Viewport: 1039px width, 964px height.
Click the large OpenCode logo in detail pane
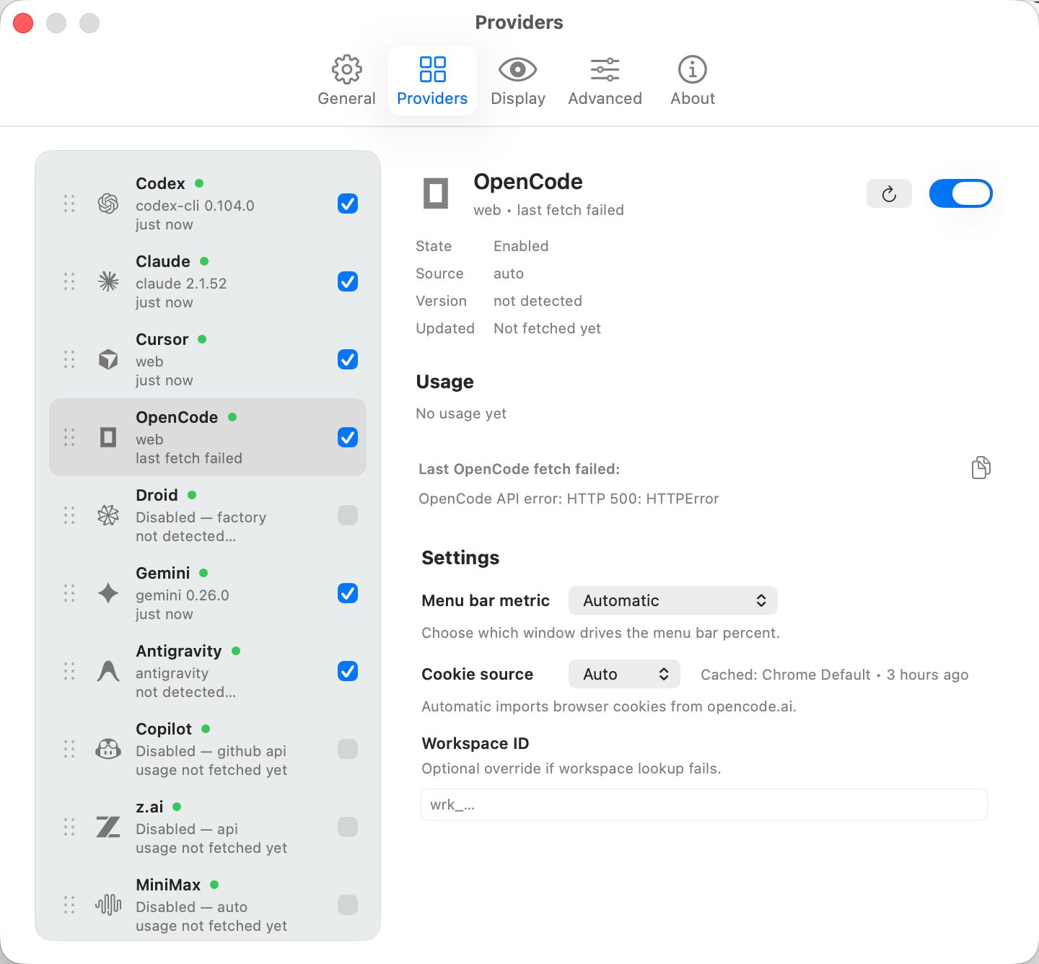coord(436,193)
